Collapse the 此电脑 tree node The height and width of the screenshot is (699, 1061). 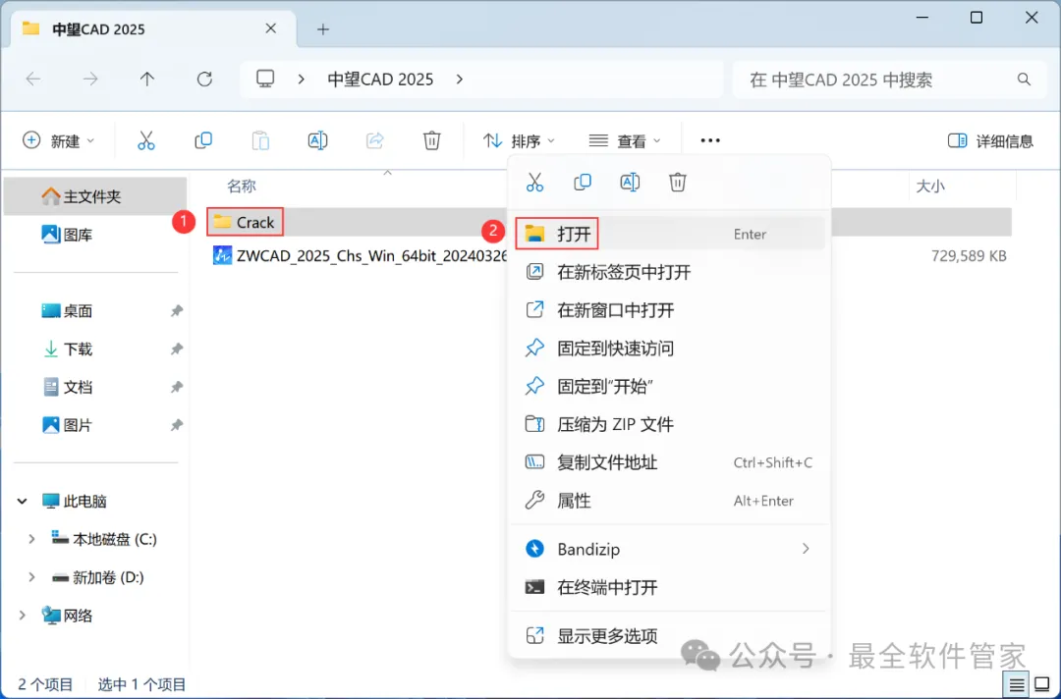[22, 501]
